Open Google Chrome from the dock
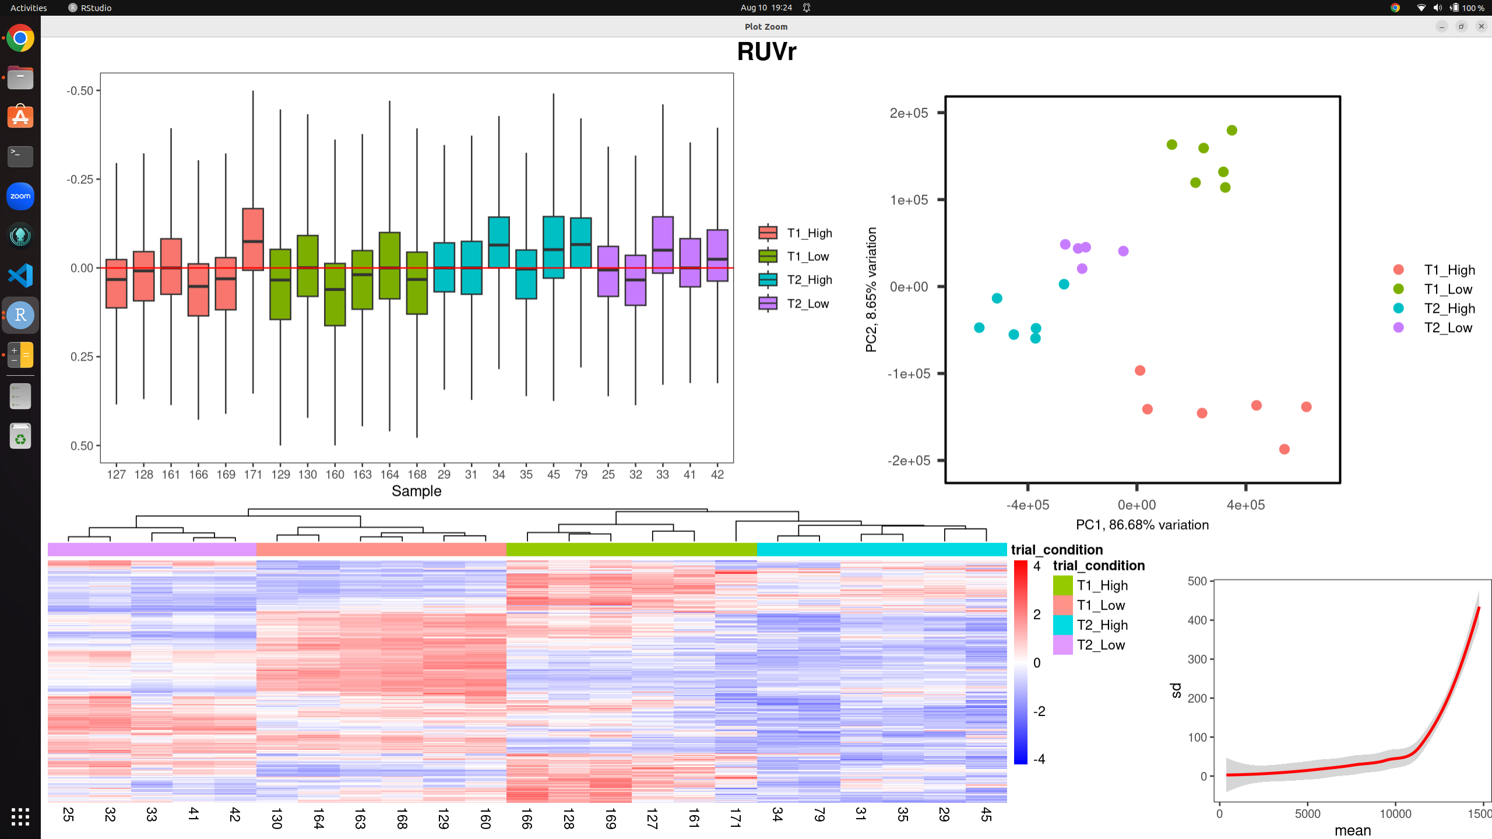Image resolution: width=1492 pixels, height=839 pixels. [20, 38]
